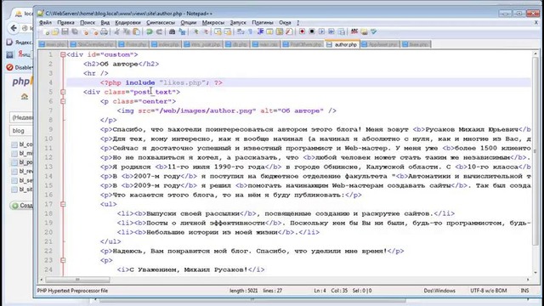Open the Поиск menu
Image resolution: width=544 pixels, height=306 pixels.
(88, 23)
